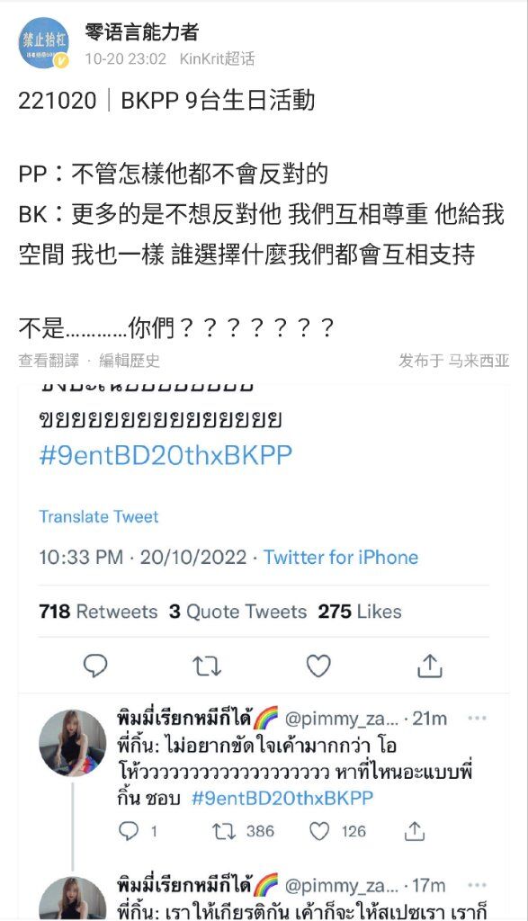View the 275 Likes list

click(x=360, y=612)
